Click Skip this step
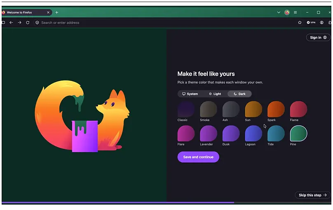Screen dimensions: 333x210 click(x=313, y=195)
